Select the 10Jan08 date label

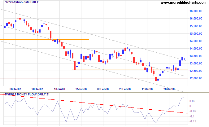[59, 89]
